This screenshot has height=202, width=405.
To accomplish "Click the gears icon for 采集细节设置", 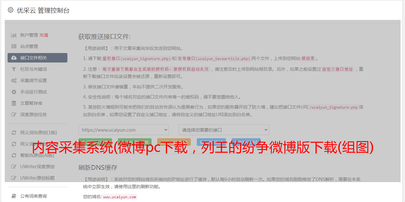I will click(14, 80).
